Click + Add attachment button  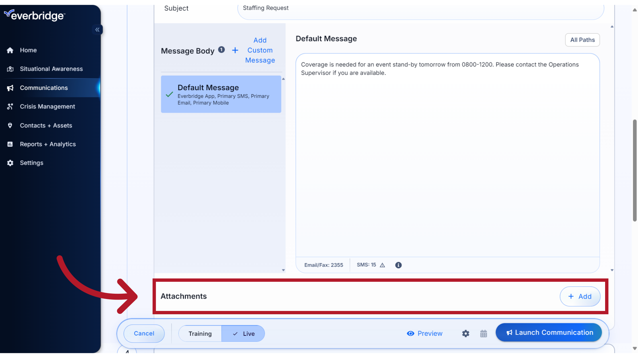tap(580, 296)
